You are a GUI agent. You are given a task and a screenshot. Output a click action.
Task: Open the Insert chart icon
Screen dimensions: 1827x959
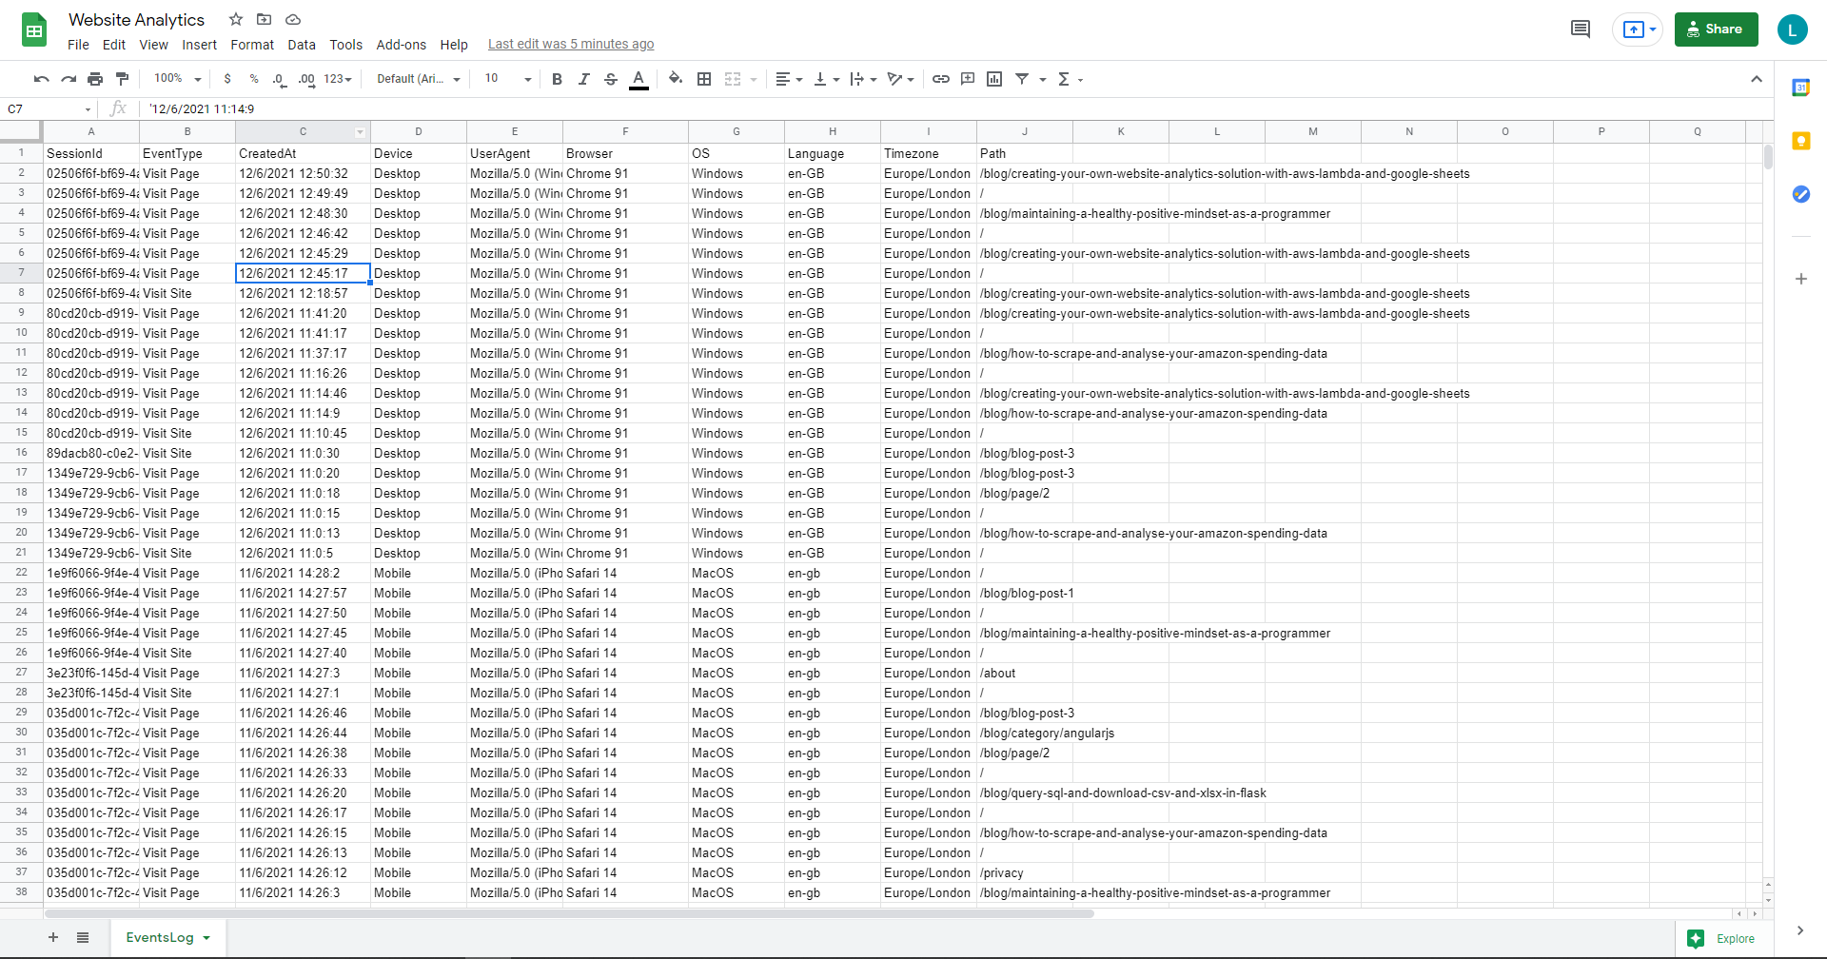(993, 79)
